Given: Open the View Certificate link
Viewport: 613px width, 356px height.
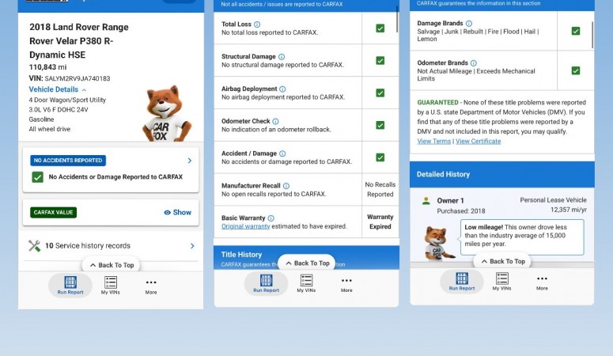Looking at the screenshot, I should (478, 142).
